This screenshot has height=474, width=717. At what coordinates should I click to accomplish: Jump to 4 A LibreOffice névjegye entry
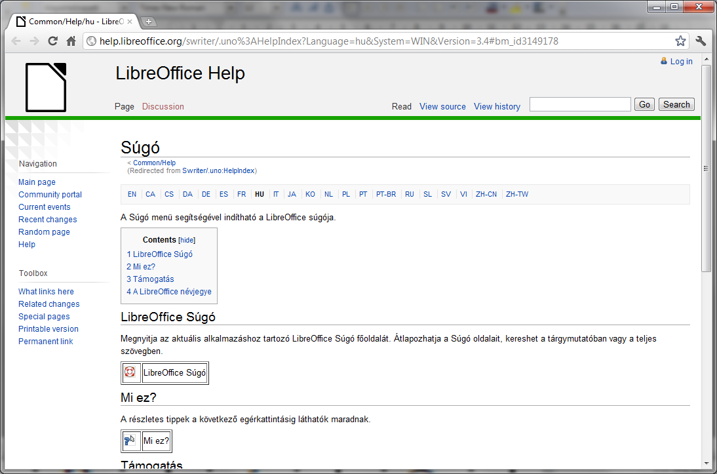click(168, 292)
